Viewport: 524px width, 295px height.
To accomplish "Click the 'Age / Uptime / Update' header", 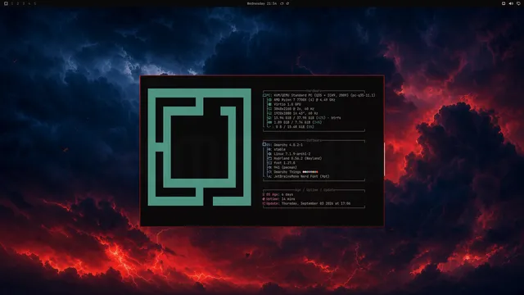I will point(314,190).
